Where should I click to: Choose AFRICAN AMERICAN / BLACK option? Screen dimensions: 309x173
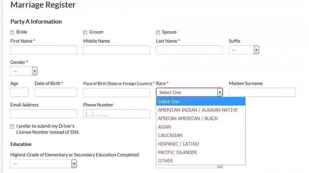point(188,118)
